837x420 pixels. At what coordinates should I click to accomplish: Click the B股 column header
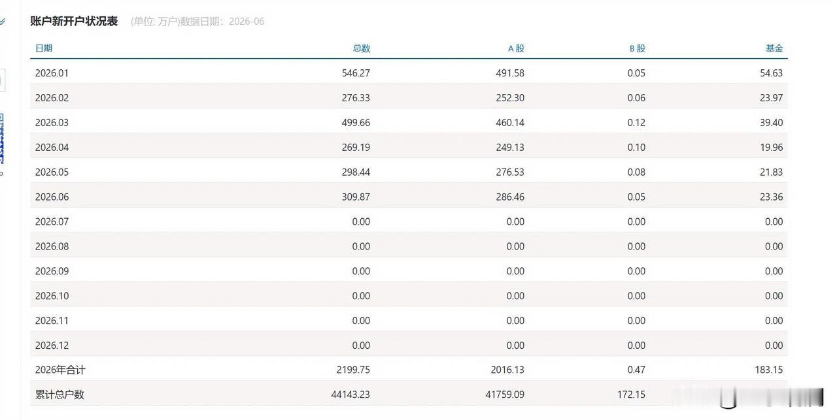pos(637,48)
